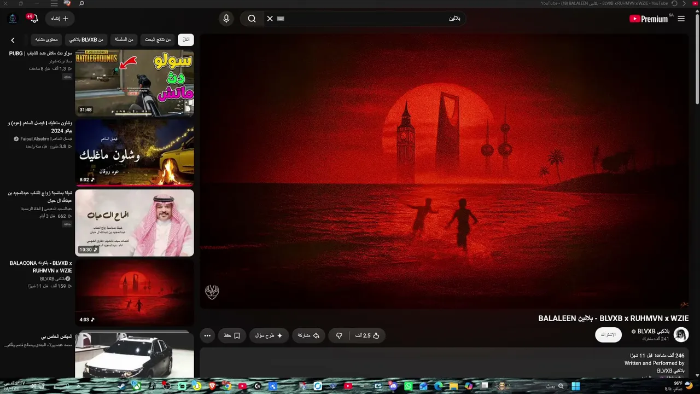Open Microsoft Edge from the taskbar

[x=439, y=386]
